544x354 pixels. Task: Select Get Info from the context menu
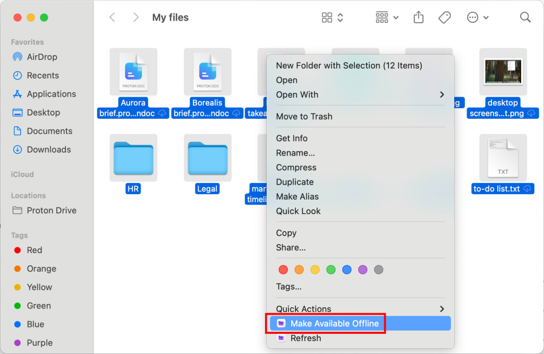click(292, 138)
